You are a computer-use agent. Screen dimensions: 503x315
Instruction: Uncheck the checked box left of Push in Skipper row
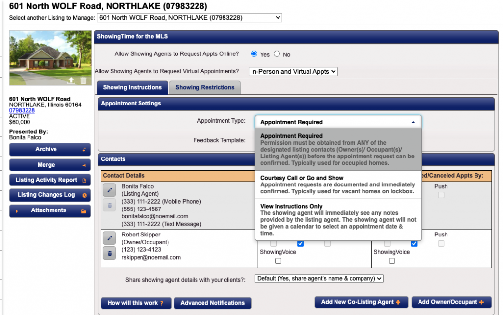[414, 244]
